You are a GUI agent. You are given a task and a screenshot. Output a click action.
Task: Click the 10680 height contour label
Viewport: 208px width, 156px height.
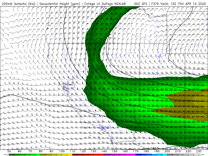click(154, 148)
